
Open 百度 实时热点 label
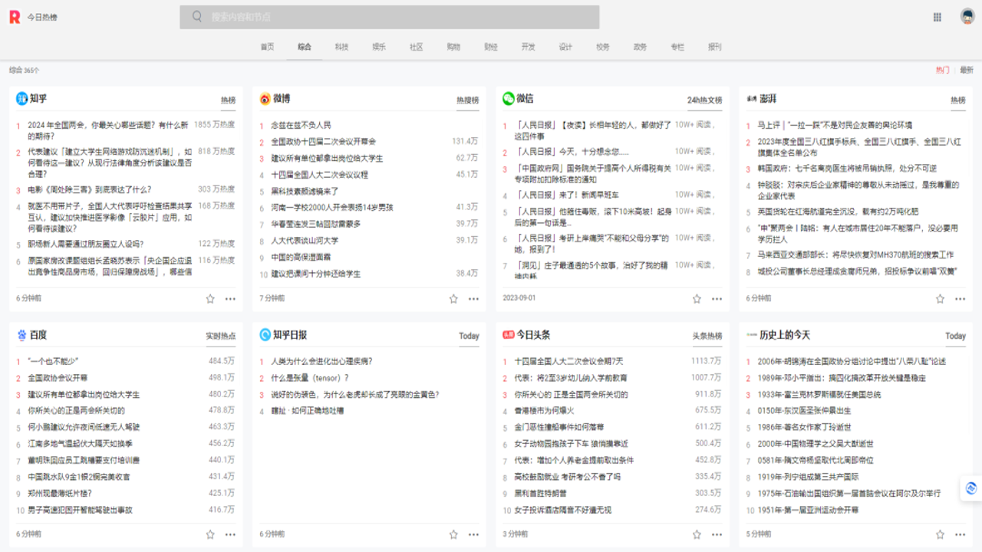[221, 336]
